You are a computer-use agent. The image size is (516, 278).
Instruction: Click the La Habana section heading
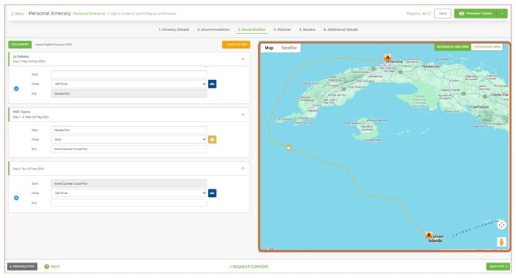(21, 56)
